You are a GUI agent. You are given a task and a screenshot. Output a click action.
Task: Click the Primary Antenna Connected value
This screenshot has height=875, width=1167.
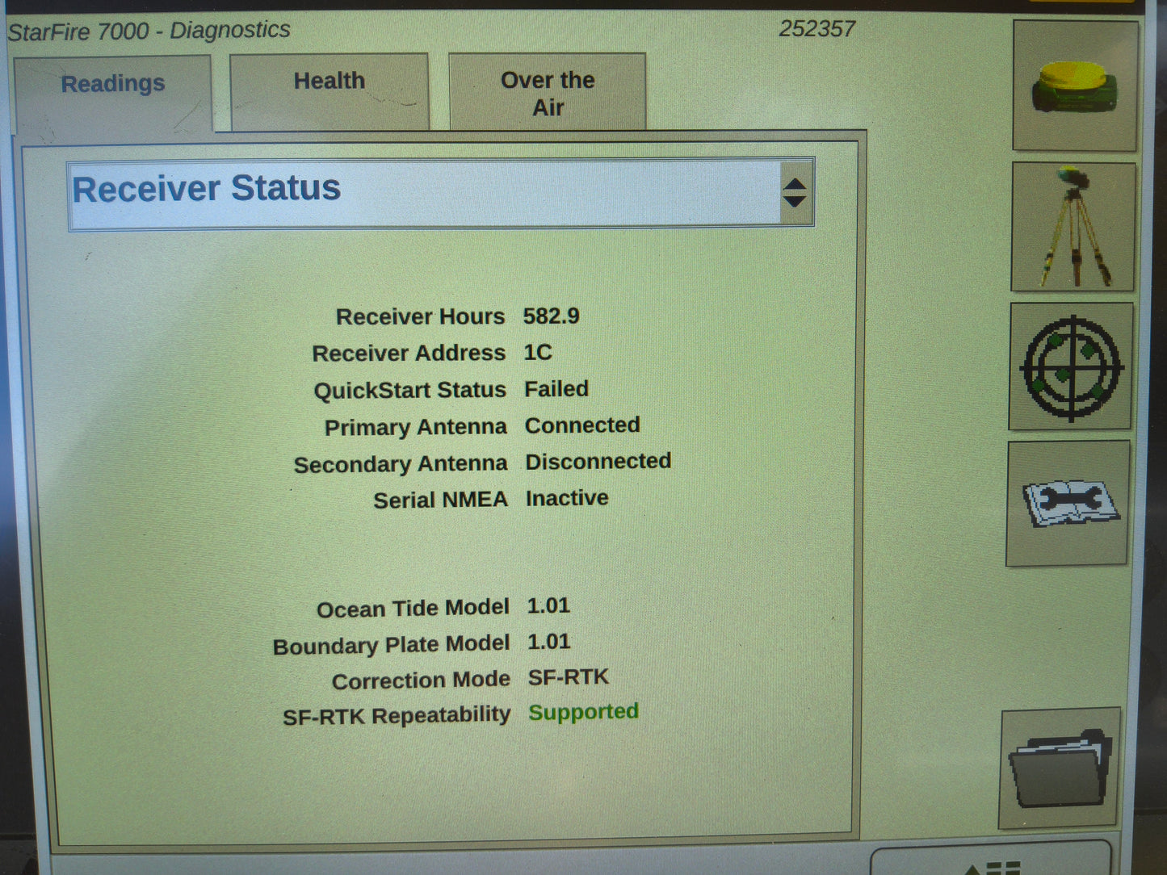[582, 425]
